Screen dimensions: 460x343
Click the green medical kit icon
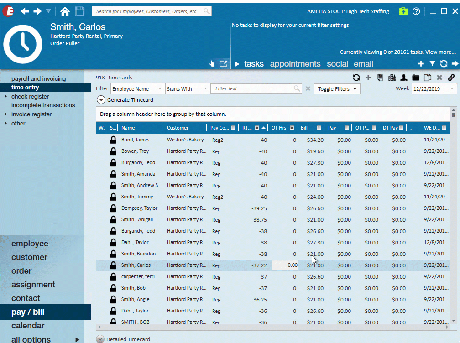click(402, 11)
